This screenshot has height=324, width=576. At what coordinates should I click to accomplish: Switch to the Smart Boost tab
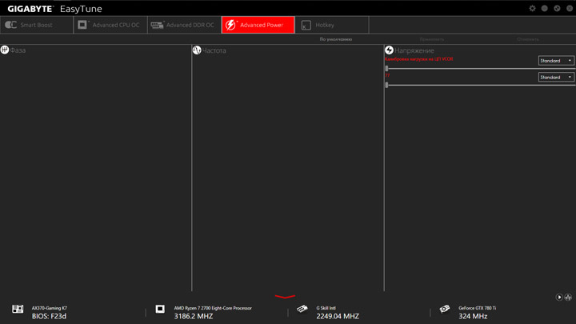coord(37,25)
